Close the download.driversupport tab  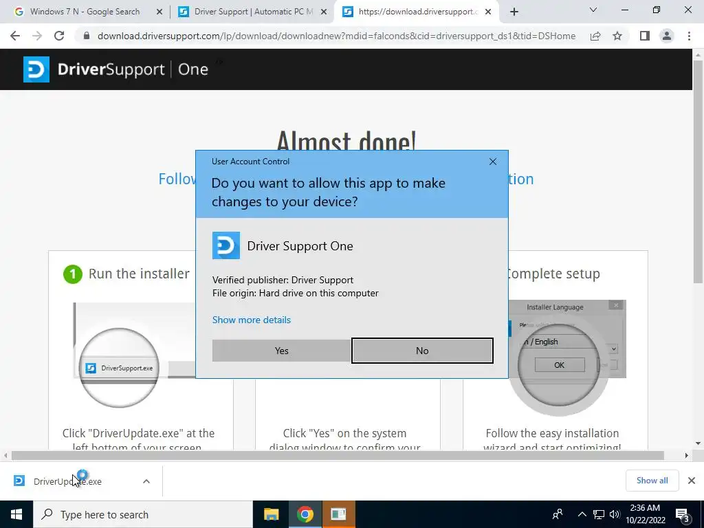coord(489,12)
